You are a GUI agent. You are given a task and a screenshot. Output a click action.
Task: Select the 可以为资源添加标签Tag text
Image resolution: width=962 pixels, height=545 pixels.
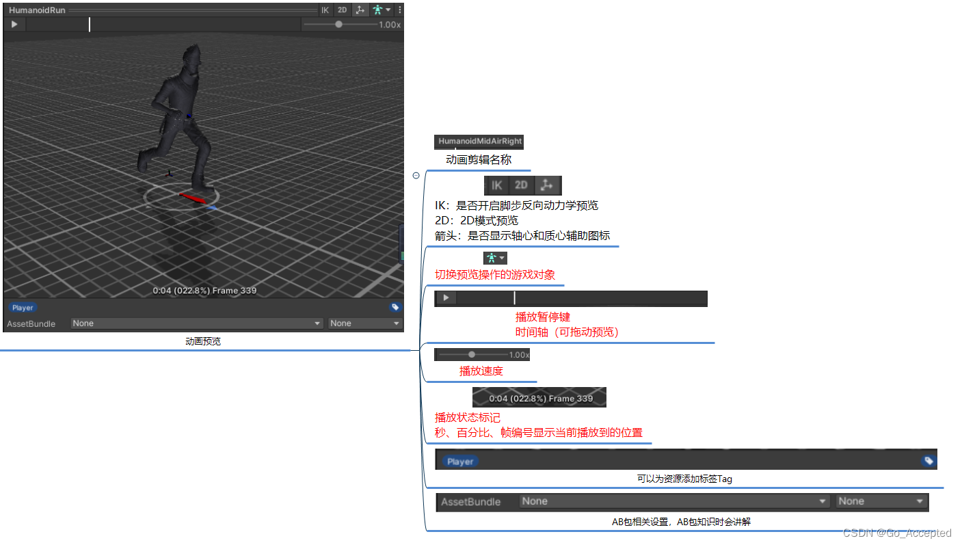click(x=684, y=479)
